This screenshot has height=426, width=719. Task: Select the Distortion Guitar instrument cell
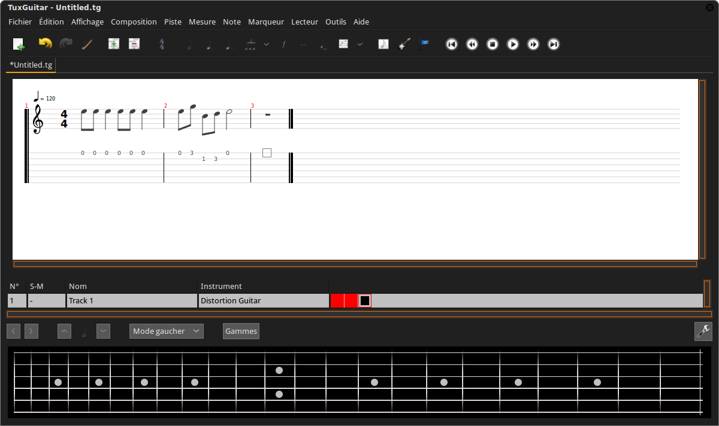click(x=264, y=300)
